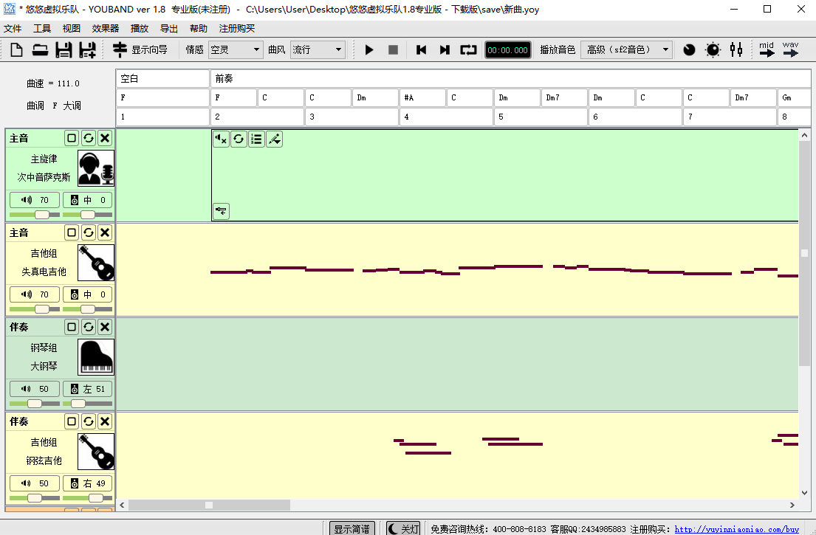The height and width of the screenshot is (535, 816).
Task: Click the refresh icon on the 大钢琴 track
Action: 89,327
